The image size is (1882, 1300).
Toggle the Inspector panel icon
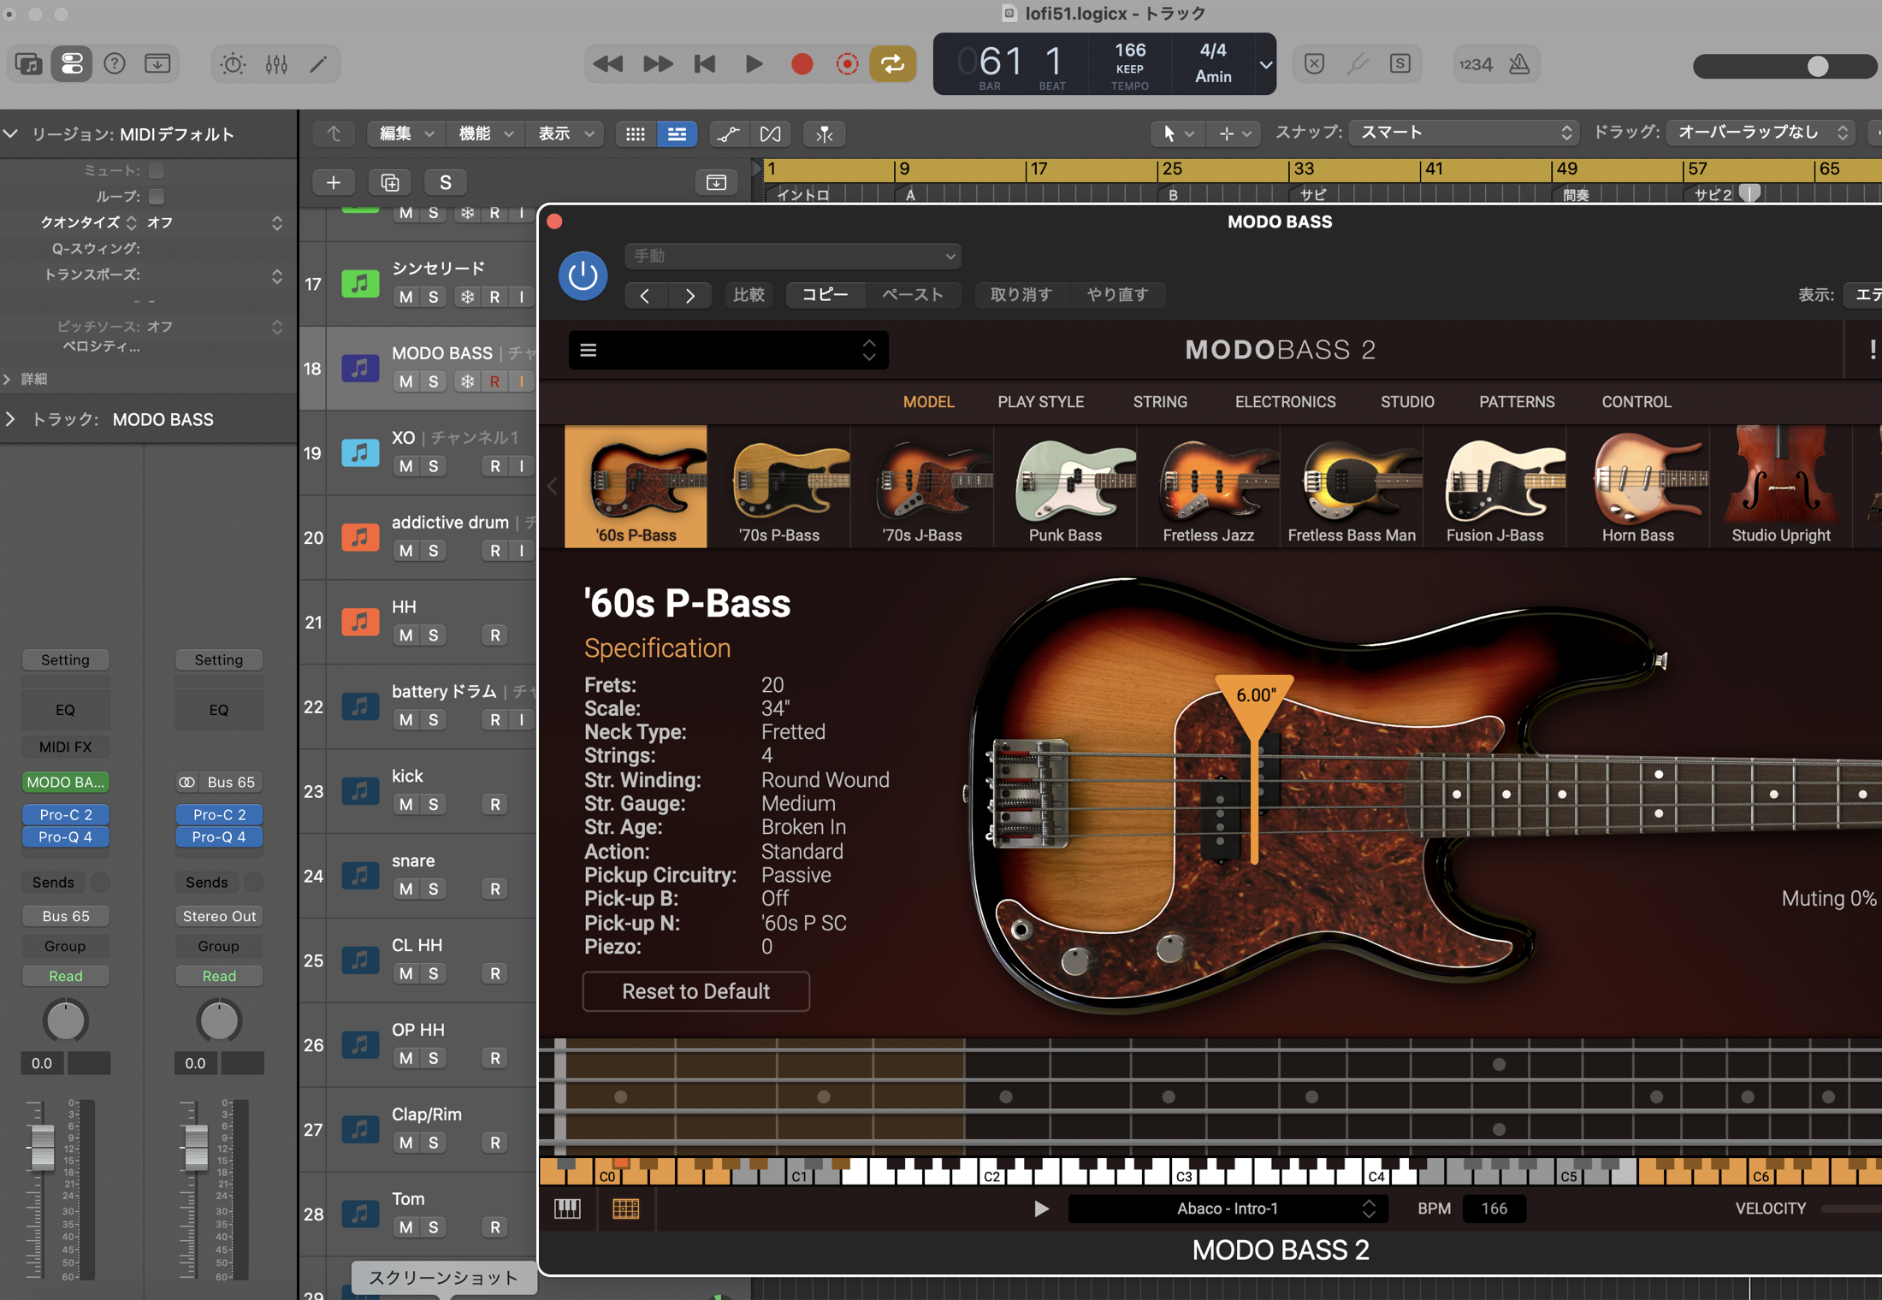[x=72, y=64]
